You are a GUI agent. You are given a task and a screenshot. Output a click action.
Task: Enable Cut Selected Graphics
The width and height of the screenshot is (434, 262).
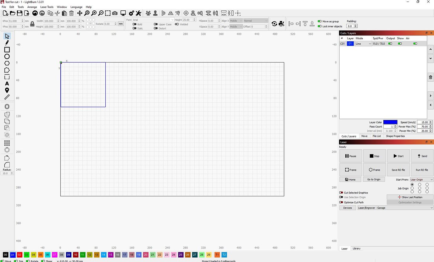(341, 193)
